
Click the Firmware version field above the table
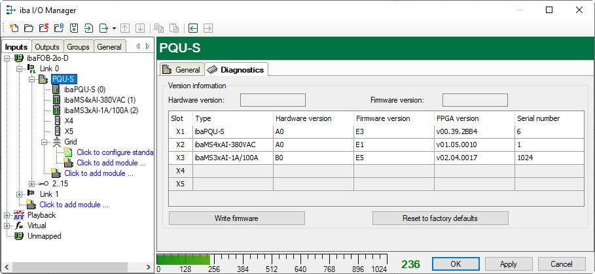click(475, 101)
